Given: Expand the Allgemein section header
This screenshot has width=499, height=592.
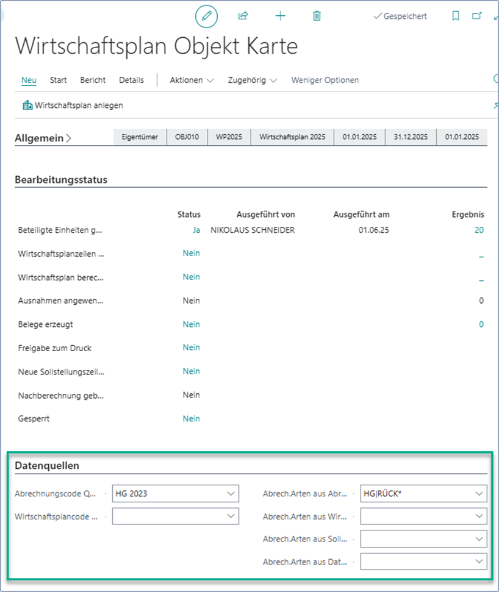Looking at the screenshot, I should pos(43,138).
